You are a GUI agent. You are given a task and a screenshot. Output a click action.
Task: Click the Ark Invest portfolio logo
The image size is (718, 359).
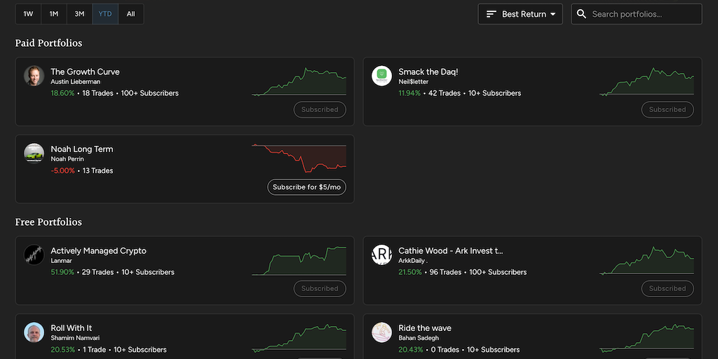tap(381, 255)
